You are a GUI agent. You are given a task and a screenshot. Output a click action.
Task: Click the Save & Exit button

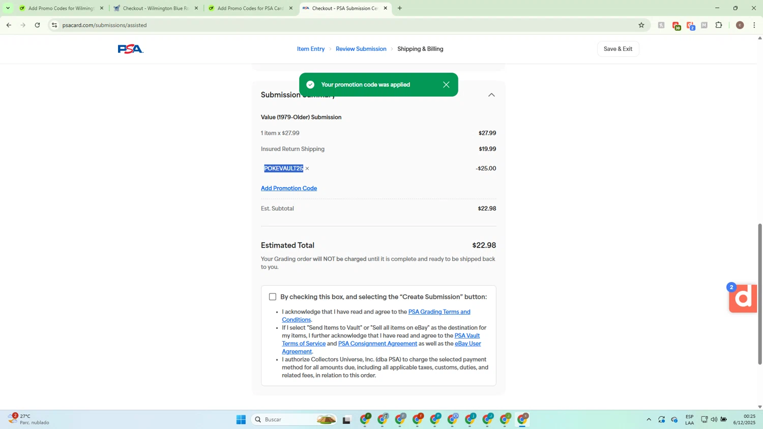pos(618,49)
